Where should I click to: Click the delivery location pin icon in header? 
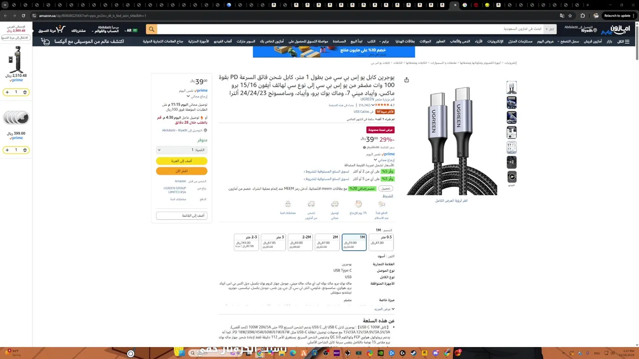click(595, 30)
